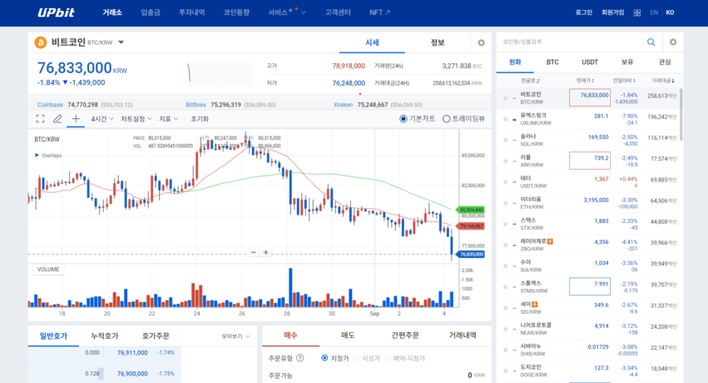Select the 기본차트 radio button
This screenshot has height=383, width=708.
[x=404, y=119]
